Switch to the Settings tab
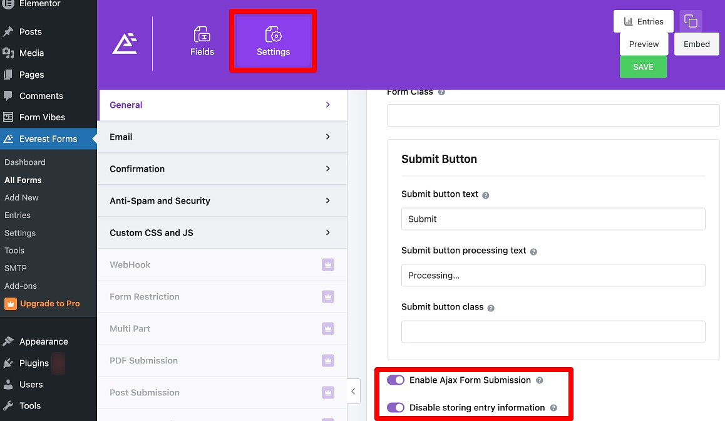The height and width of the screenshot is (421, 725). [x=272, y=41]
